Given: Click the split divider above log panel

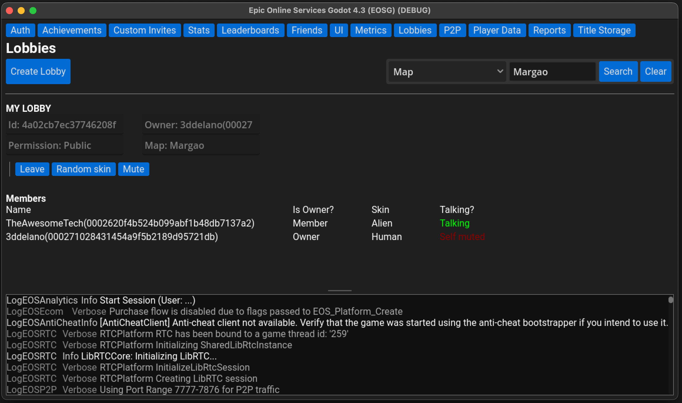Looking at the screenshot, I should 340,291.
